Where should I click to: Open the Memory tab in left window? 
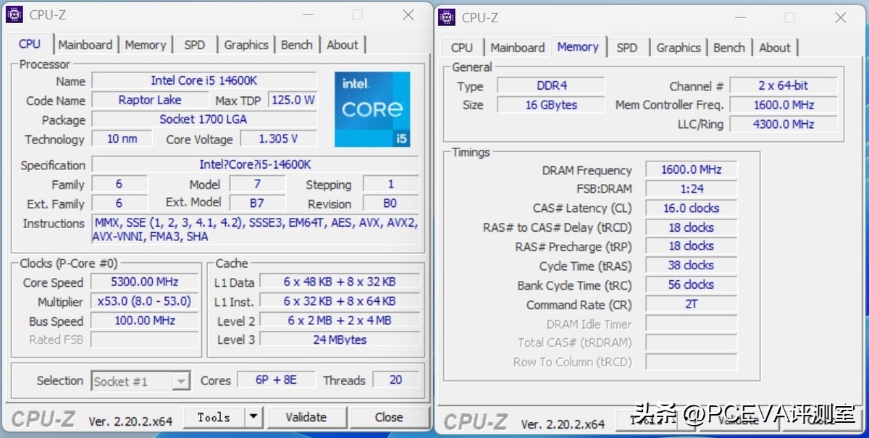click(x=145, y=45)
